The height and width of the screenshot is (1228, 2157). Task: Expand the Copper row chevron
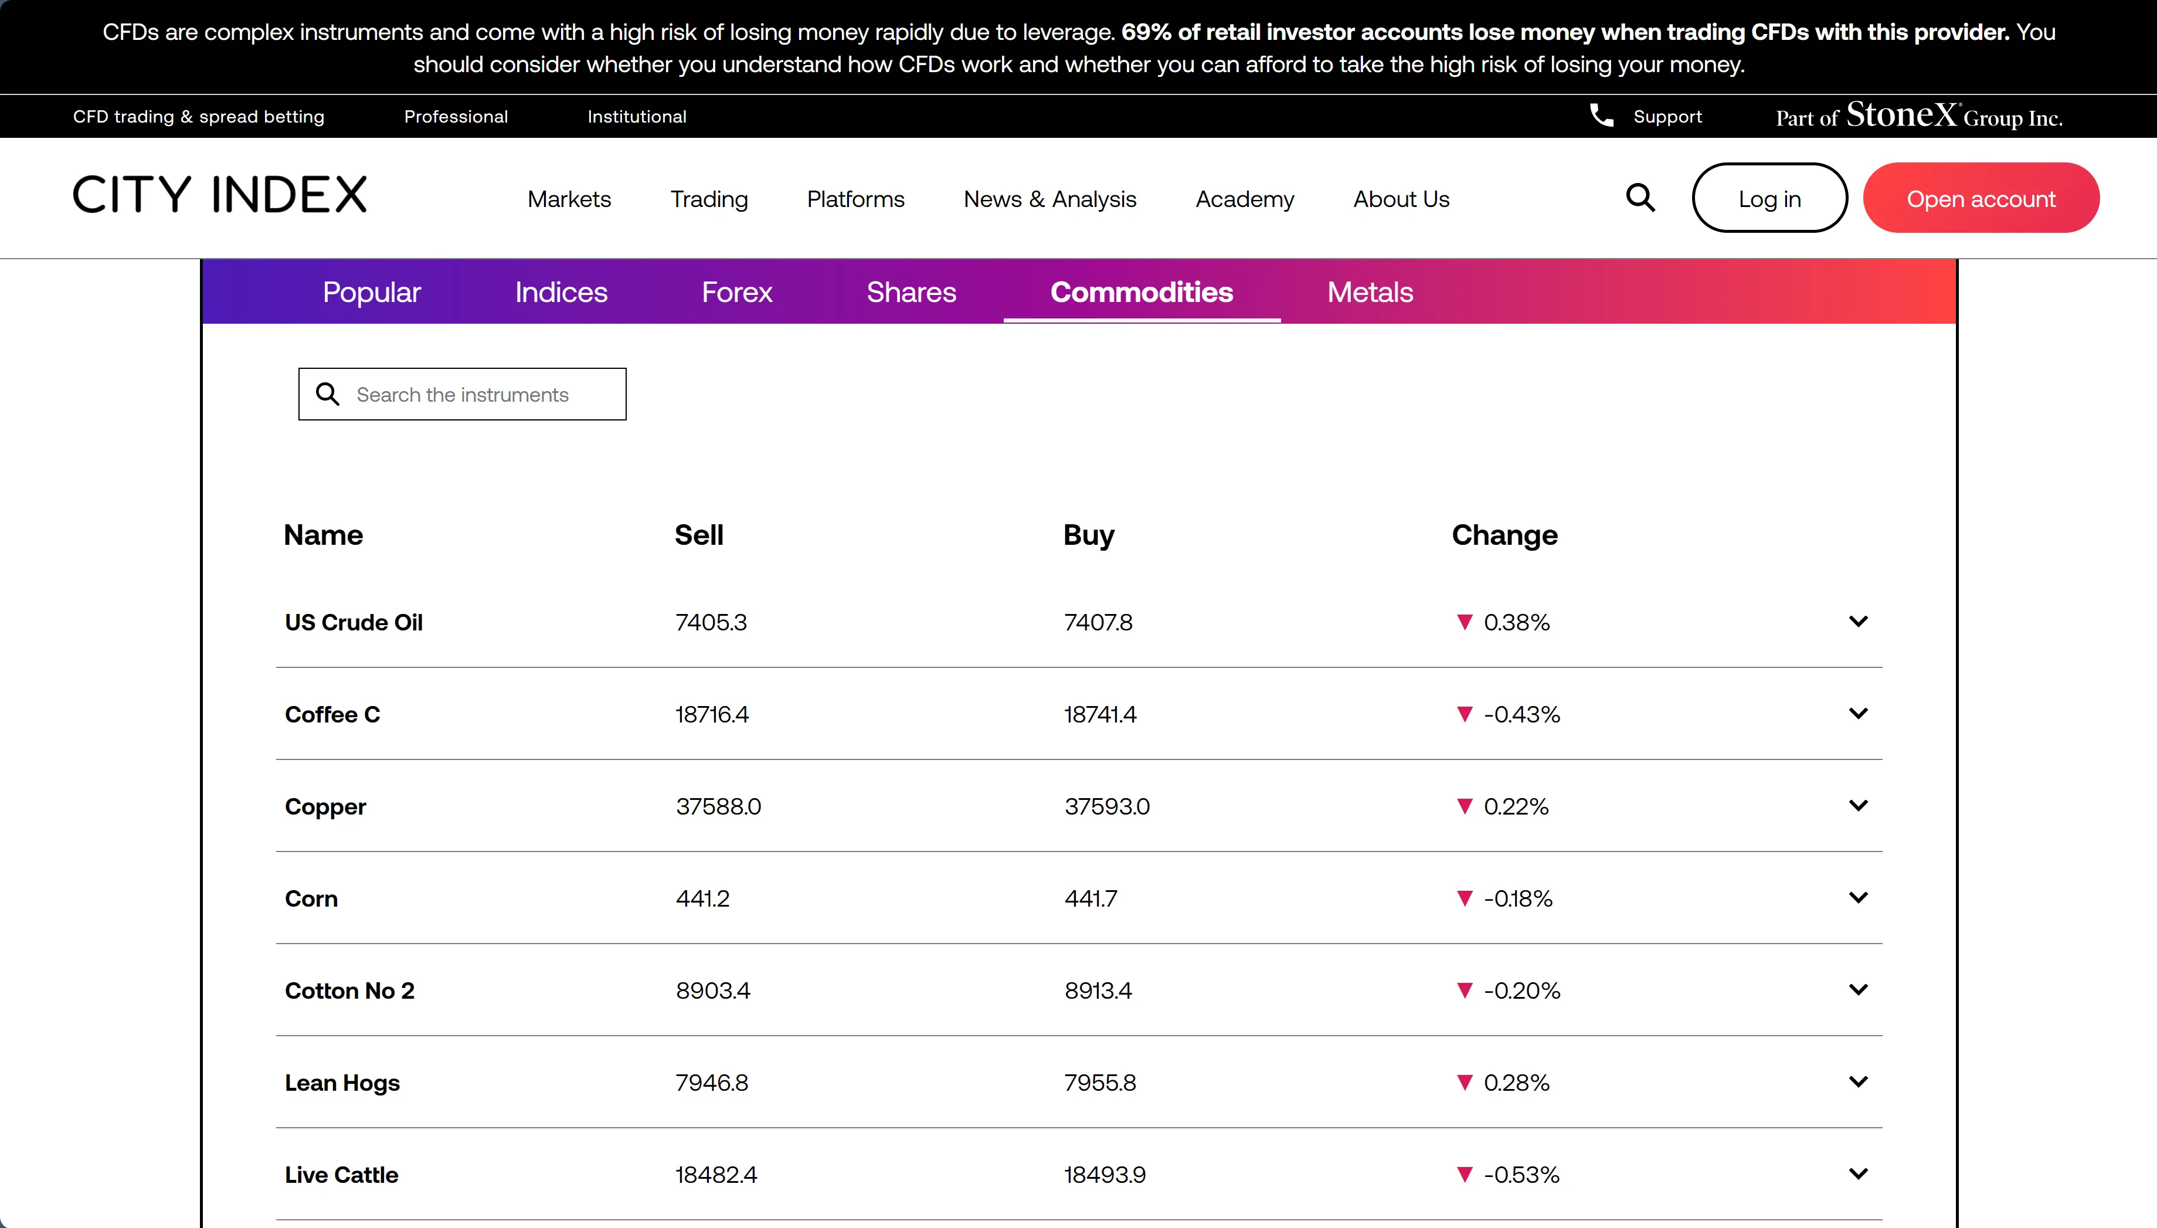(x=1859, y=805)
